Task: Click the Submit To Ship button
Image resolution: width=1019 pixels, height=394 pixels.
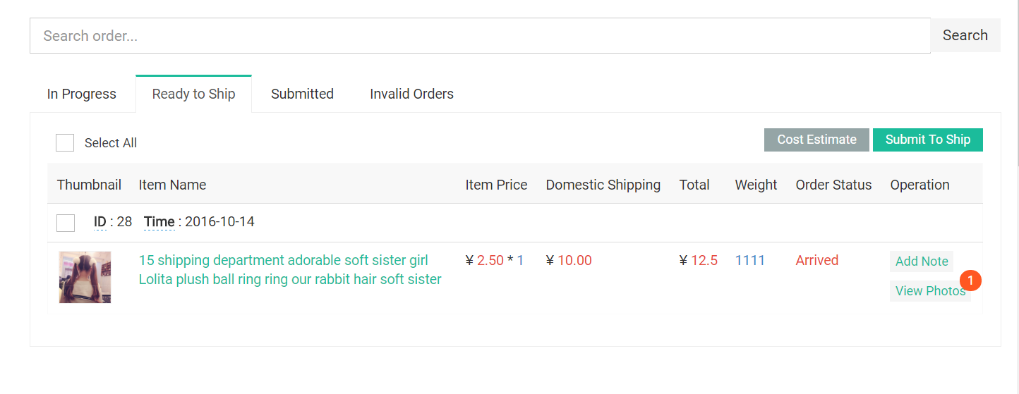Action: (927, 140)
